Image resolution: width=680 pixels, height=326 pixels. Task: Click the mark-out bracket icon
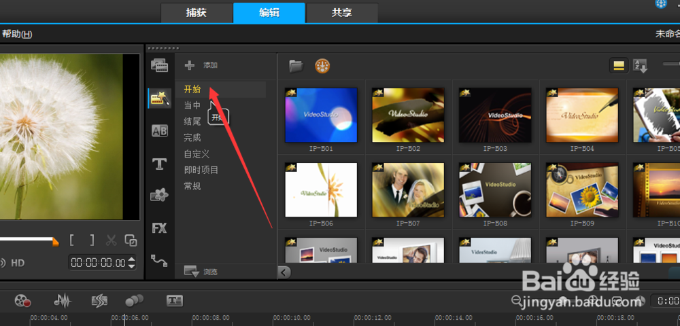[x=92, y=240]
